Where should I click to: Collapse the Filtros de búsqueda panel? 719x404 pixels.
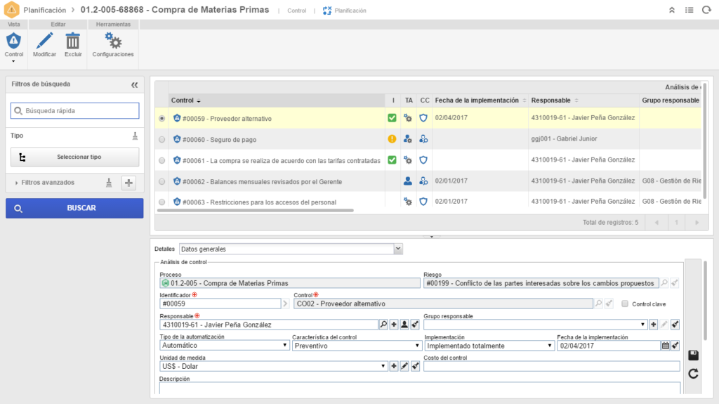[134, 84]
